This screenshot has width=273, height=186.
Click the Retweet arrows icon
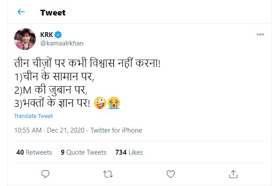pos(108,174)
